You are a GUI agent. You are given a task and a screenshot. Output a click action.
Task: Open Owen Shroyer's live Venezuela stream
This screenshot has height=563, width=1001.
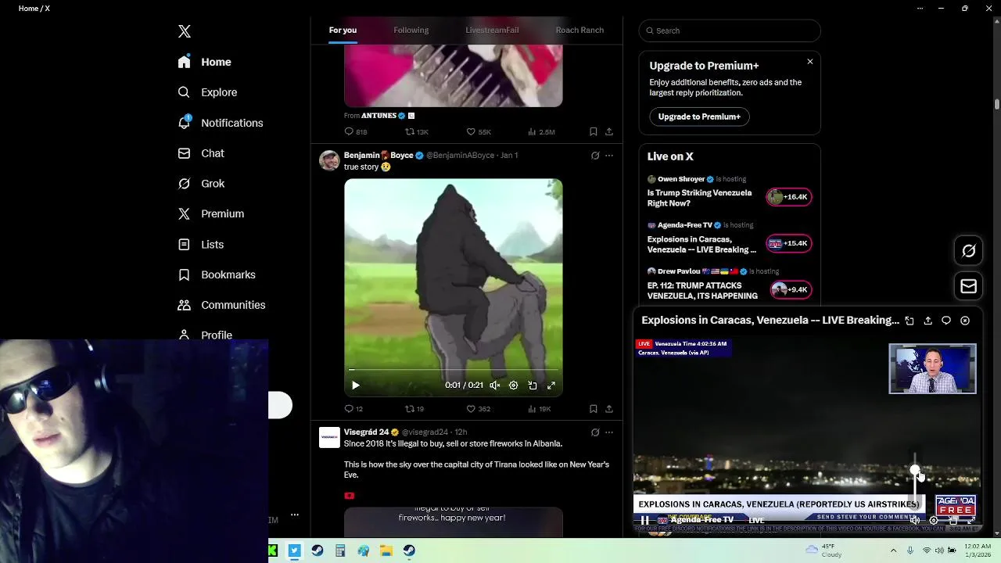click(730, 192)
